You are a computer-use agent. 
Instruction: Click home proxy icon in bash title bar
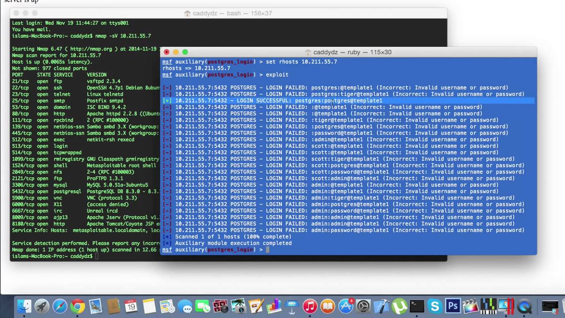[x=187, y=13]
